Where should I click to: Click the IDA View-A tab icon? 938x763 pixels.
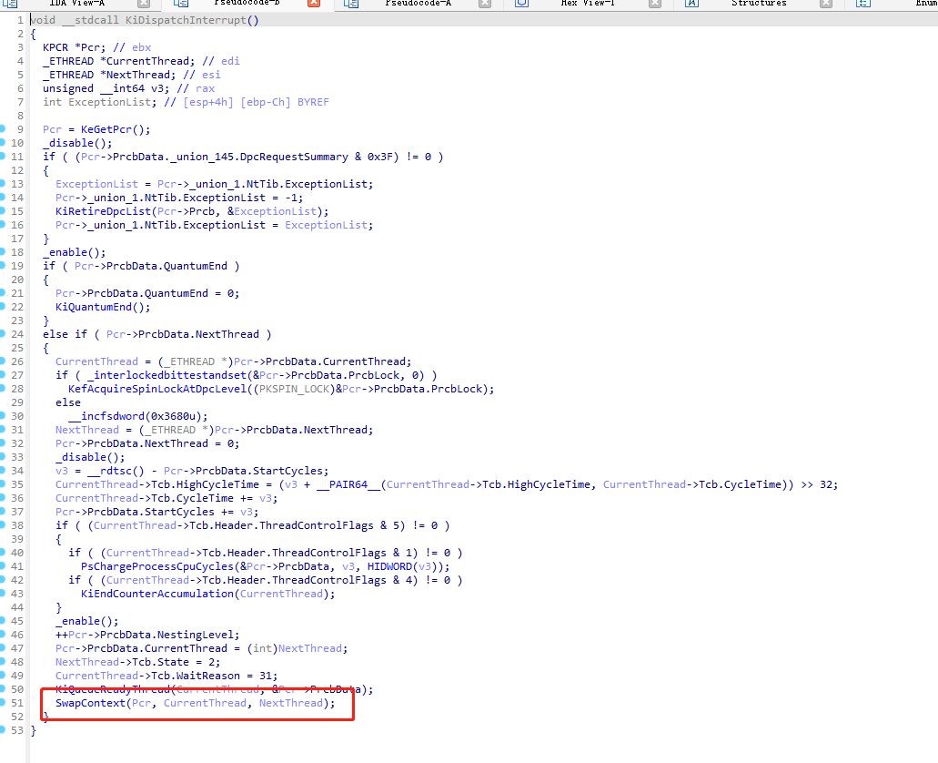[x=7, y=4]
